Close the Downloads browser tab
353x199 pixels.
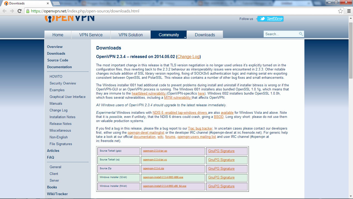tap(48, 3)
